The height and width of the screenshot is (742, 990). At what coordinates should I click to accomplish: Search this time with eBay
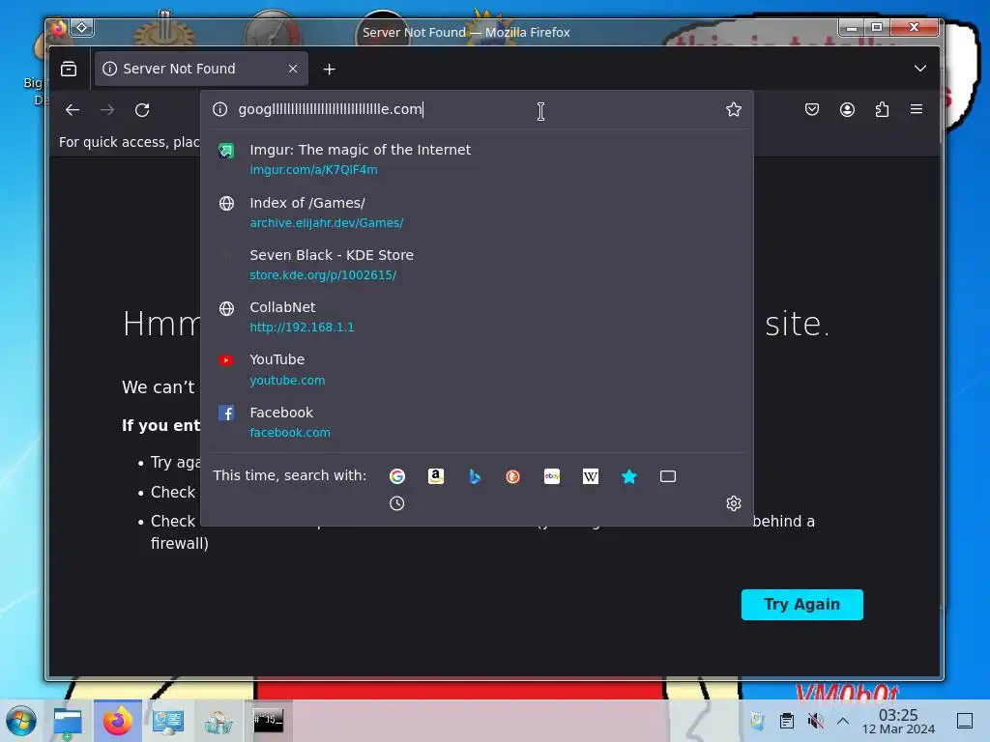pyautogui.click(x=552, y=476)
